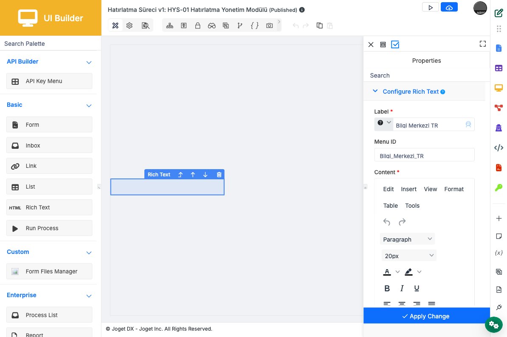The height and width of the screenshot is (337, 507).
Task: Open the Edit menu in content editor
Action: [x=389, y=189]
